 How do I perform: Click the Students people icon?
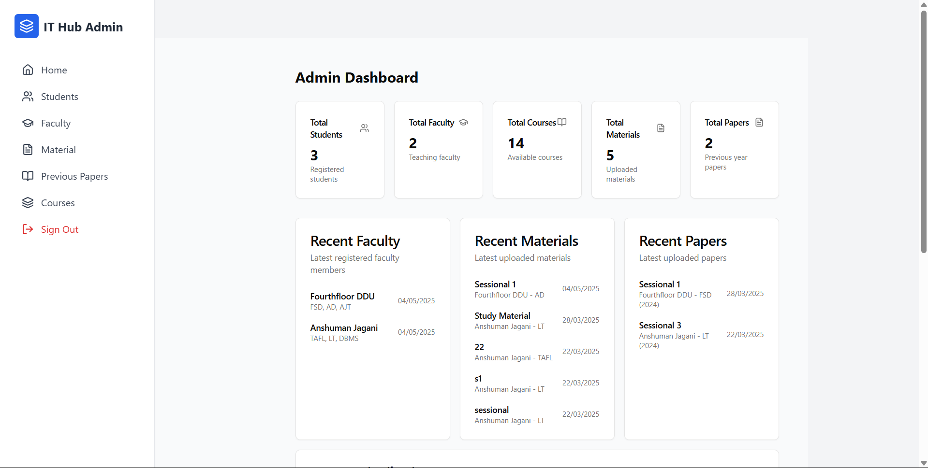(x=28, y=96)
